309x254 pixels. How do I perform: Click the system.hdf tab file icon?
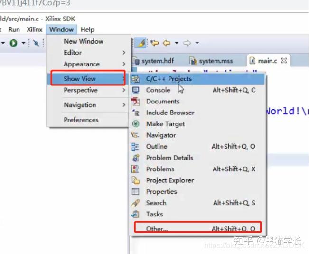click(x=137, y=61)
